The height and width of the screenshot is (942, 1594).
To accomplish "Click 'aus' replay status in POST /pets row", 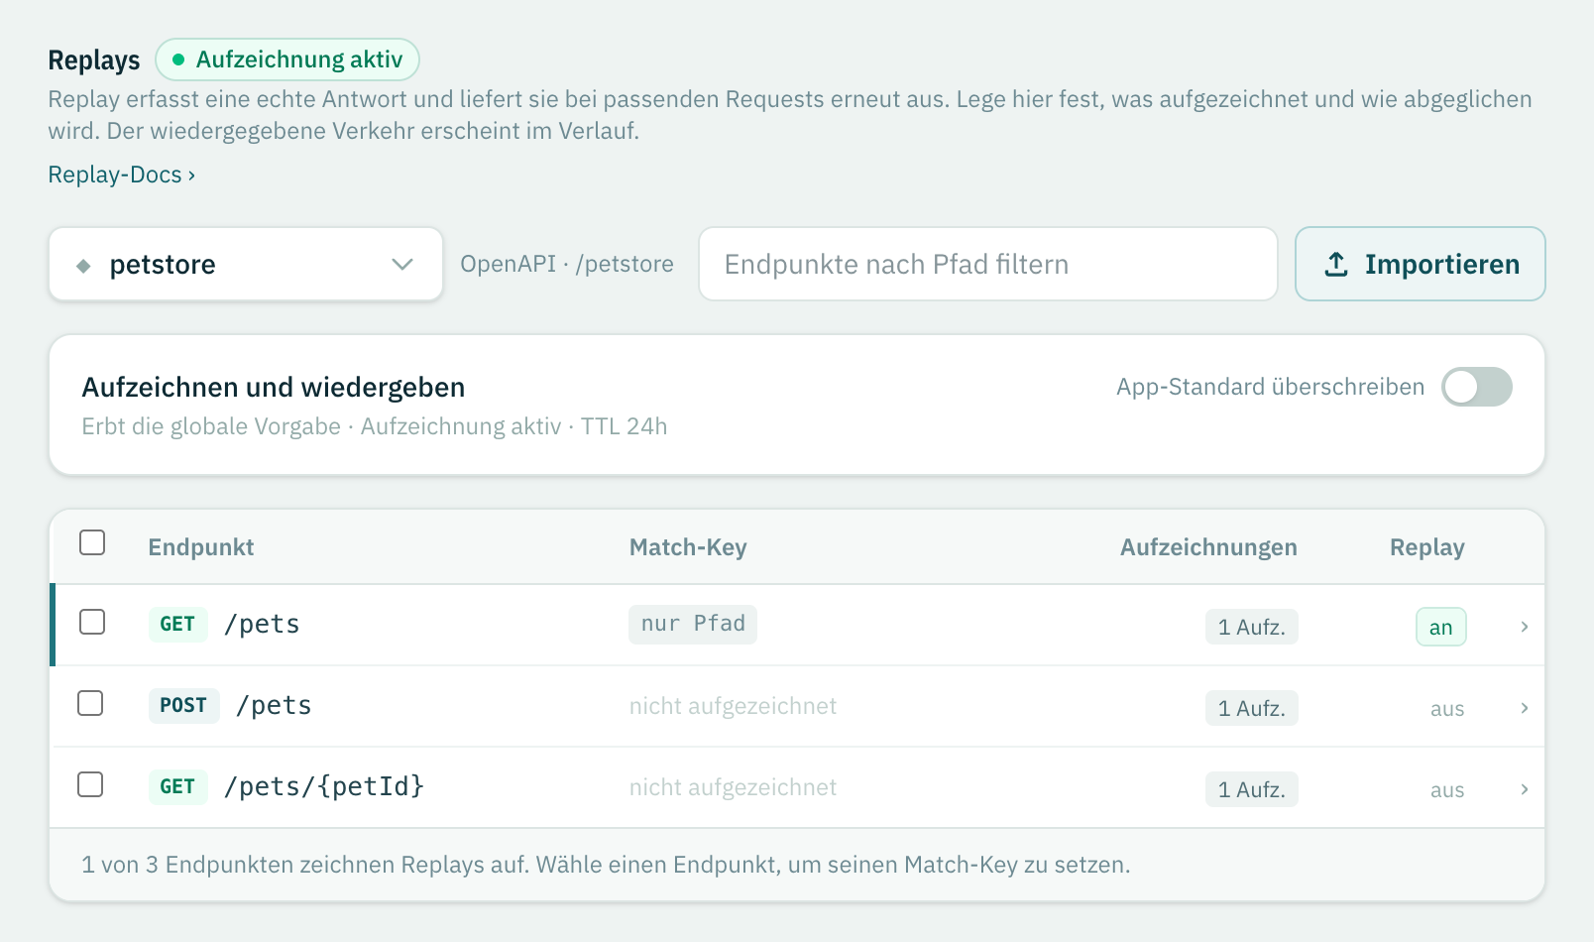I will (1447, 709).
